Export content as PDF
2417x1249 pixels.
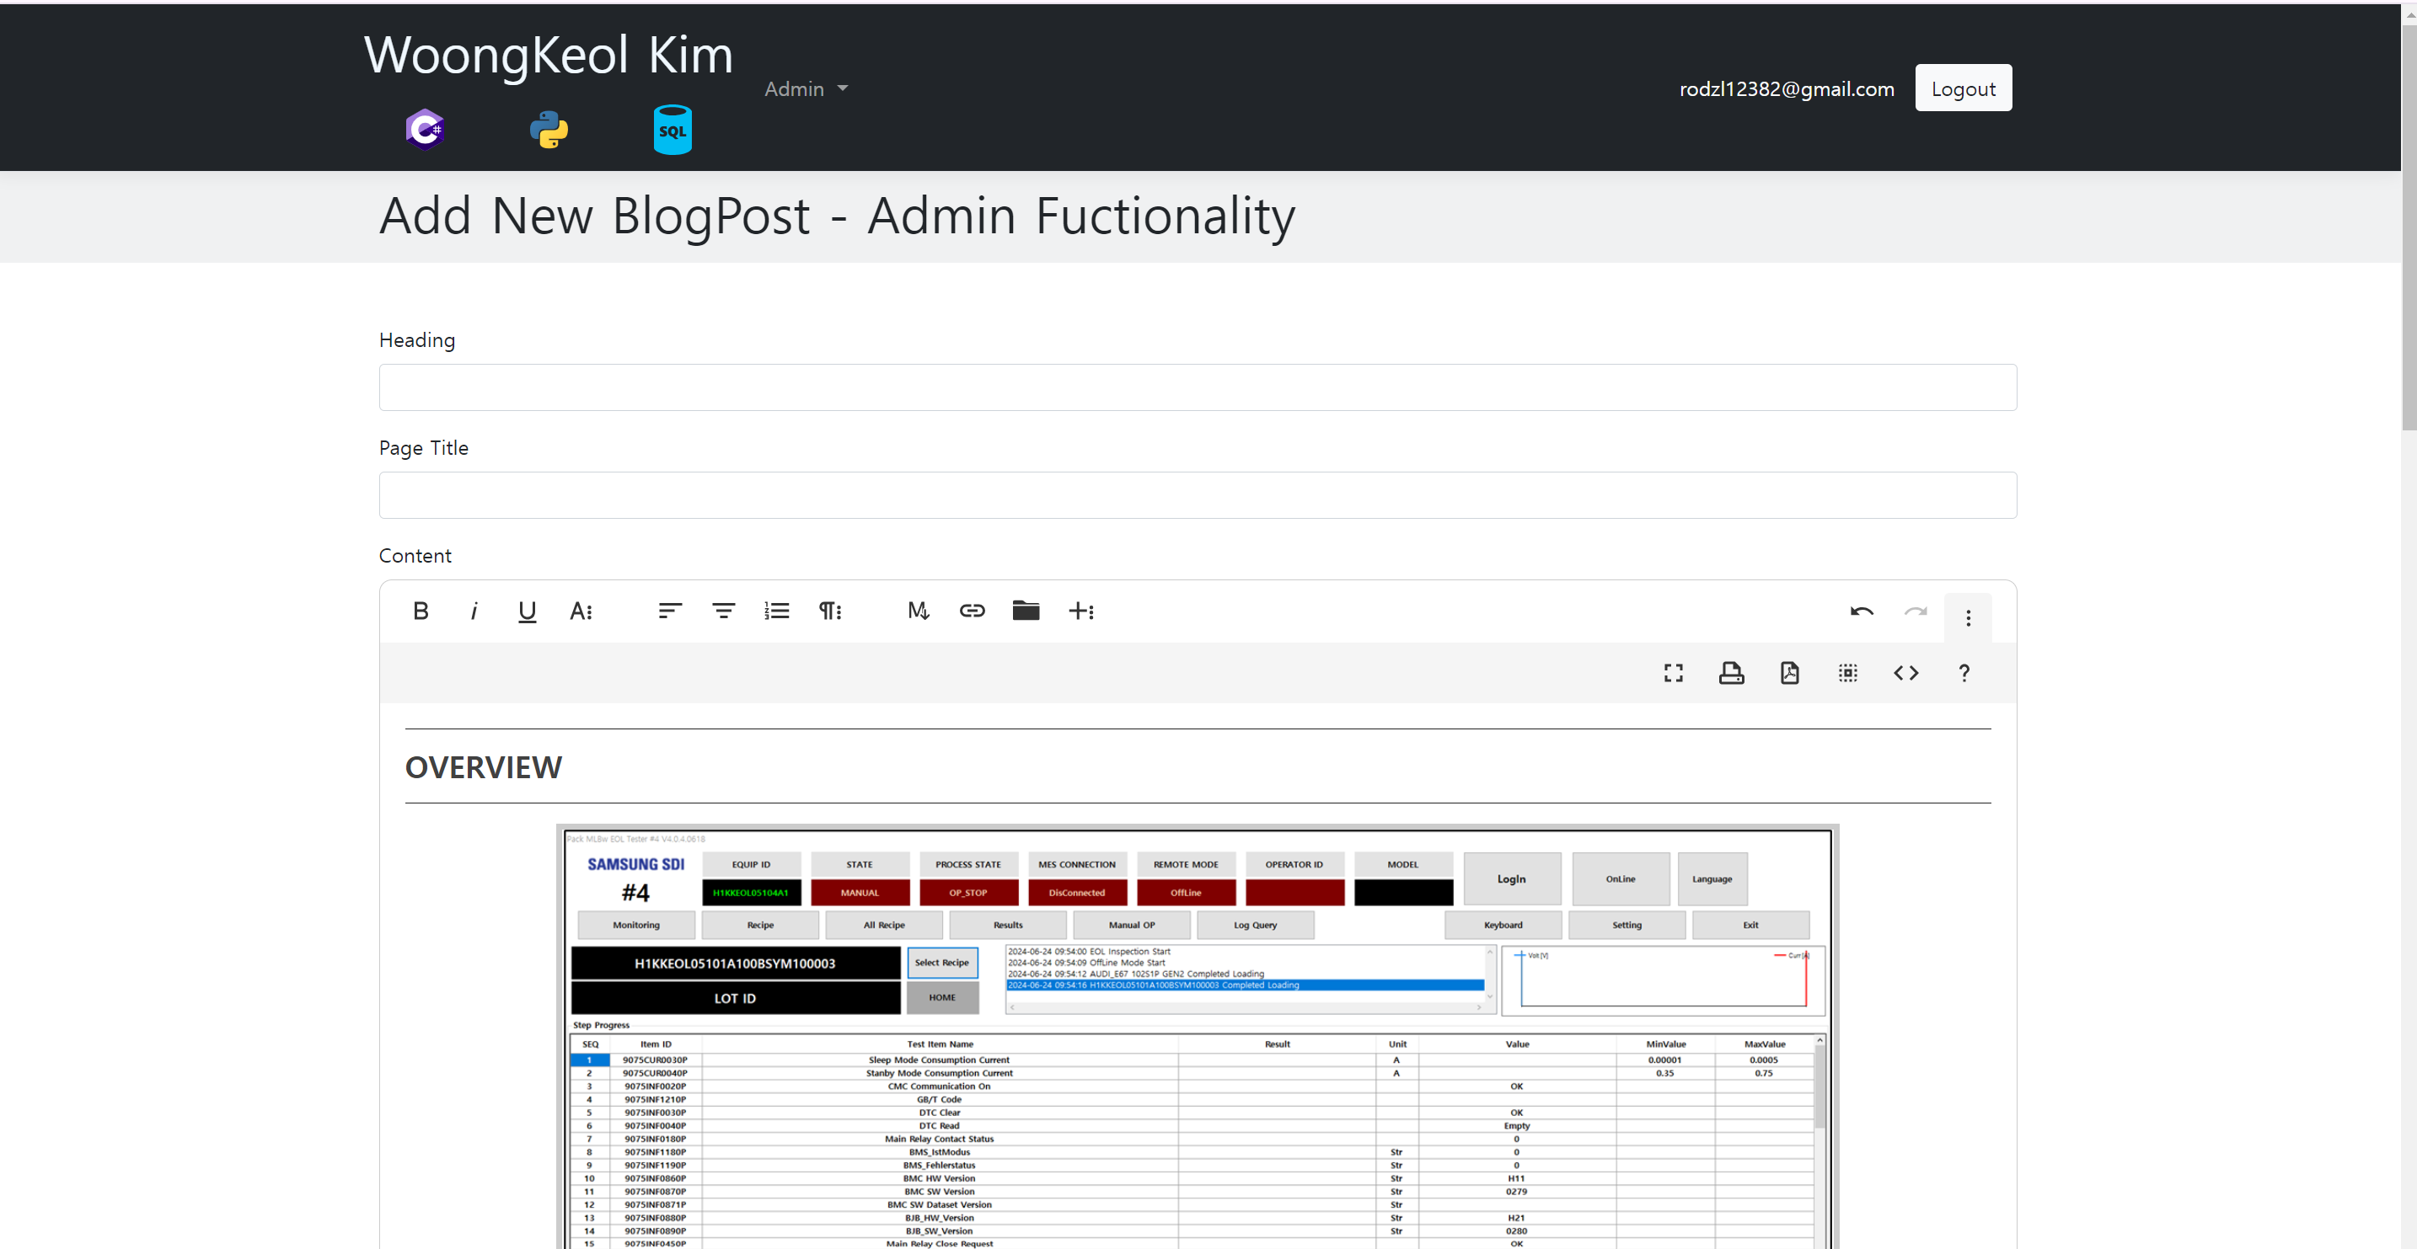click(1789, 673)
